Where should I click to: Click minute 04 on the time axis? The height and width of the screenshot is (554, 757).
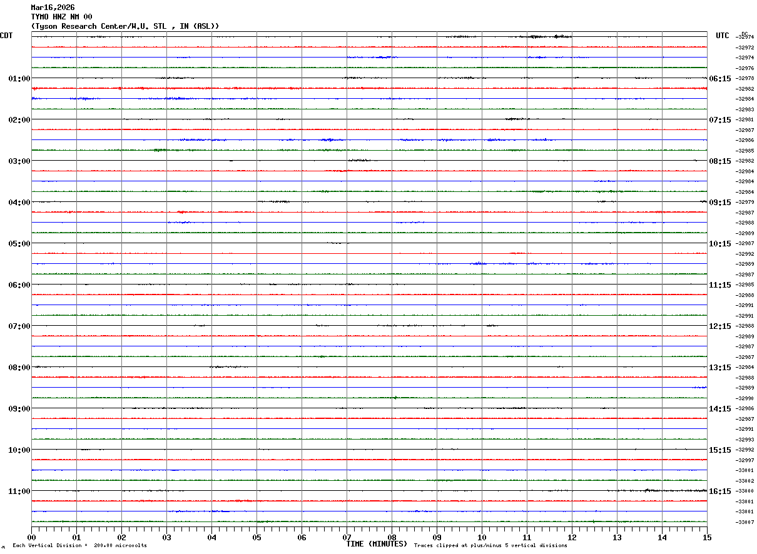click(211, 537)
